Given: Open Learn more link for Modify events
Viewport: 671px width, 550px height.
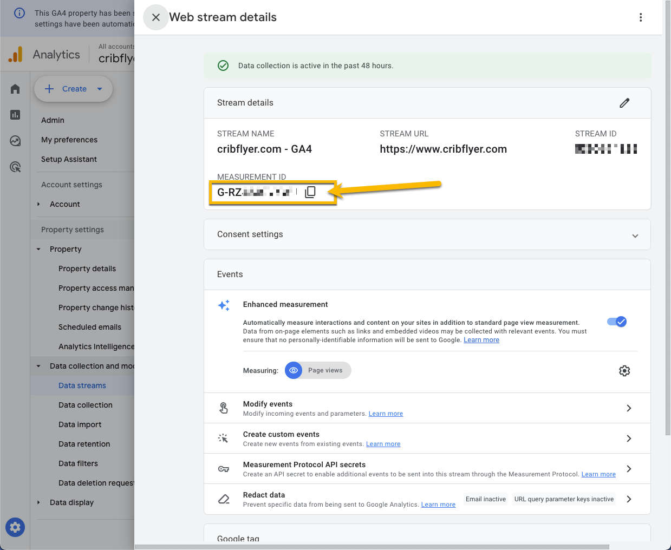Looking at the screenshot, I should click(x=386, y=414).
